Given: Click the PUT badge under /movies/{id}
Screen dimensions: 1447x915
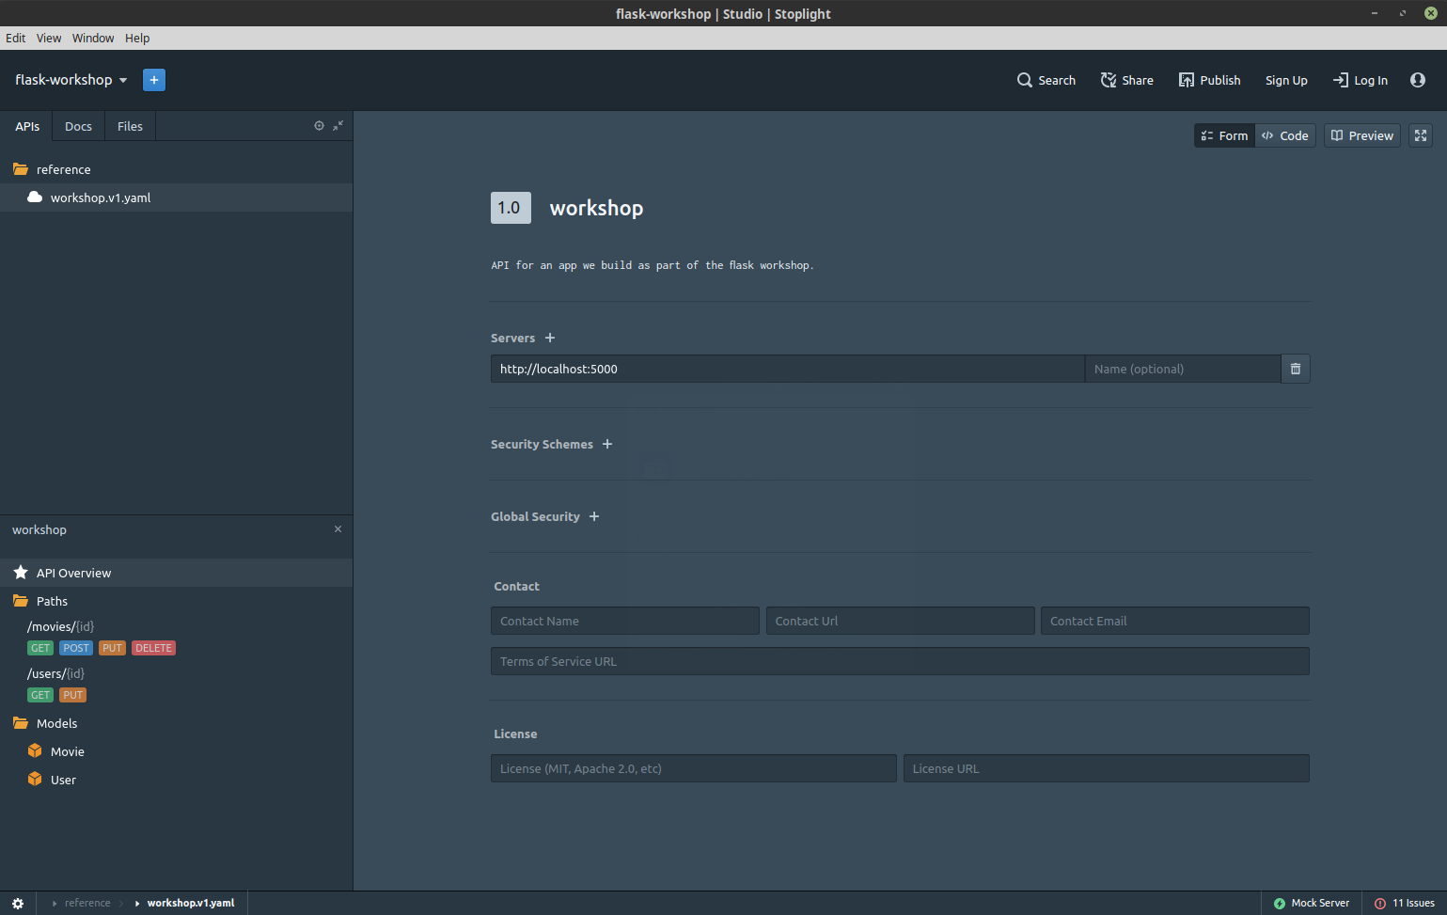Looking at the screenshot, I should [x=112, y=648].
